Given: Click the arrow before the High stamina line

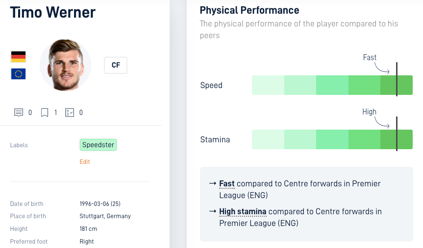Looking at the screenshot, I should 213,211.
